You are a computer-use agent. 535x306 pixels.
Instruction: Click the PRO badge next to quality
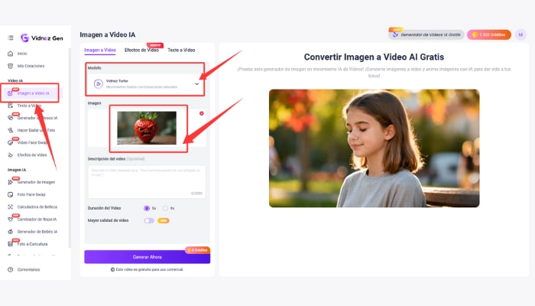[164, 220]
